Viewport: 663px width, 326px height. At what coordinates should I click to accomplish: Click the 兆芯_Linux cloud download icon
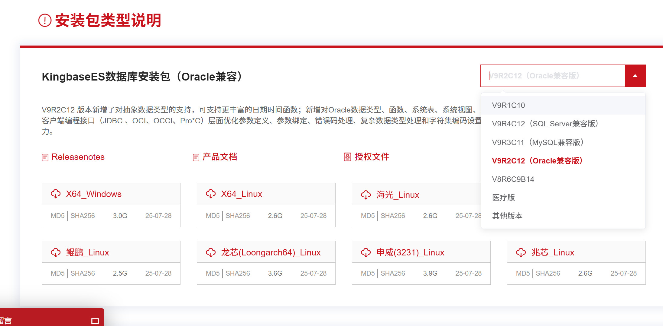[521, 252]
